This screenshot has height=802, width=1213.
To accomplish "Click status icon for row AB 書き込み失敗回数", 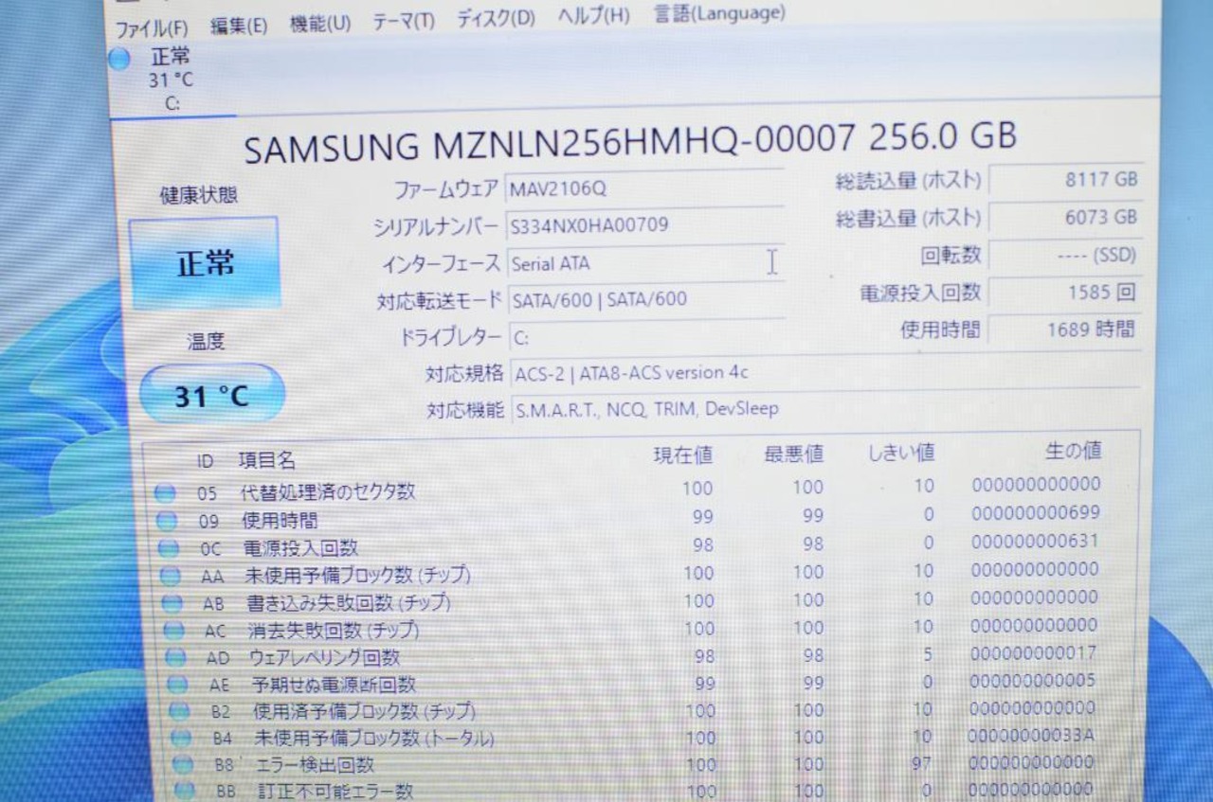I will [x=172, y=602].
